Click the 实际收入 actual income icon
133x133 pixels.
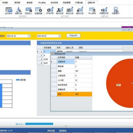[x=28, y=11]
